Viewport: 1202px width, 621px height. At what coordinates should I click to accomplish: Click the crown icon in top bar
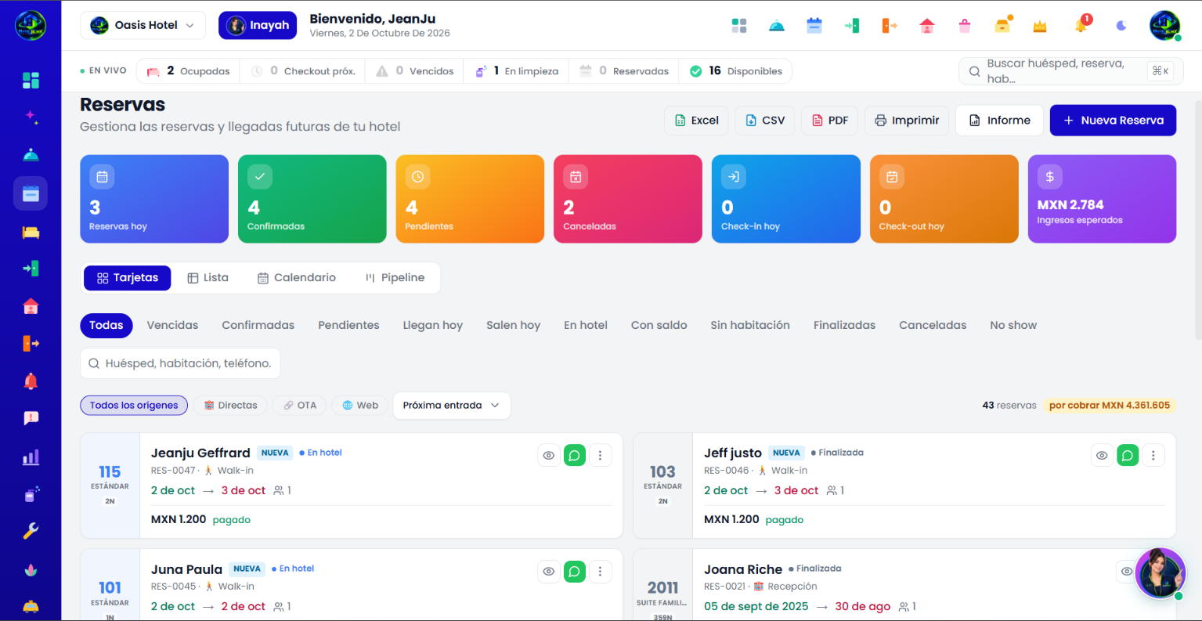[x=1040, y=26]
